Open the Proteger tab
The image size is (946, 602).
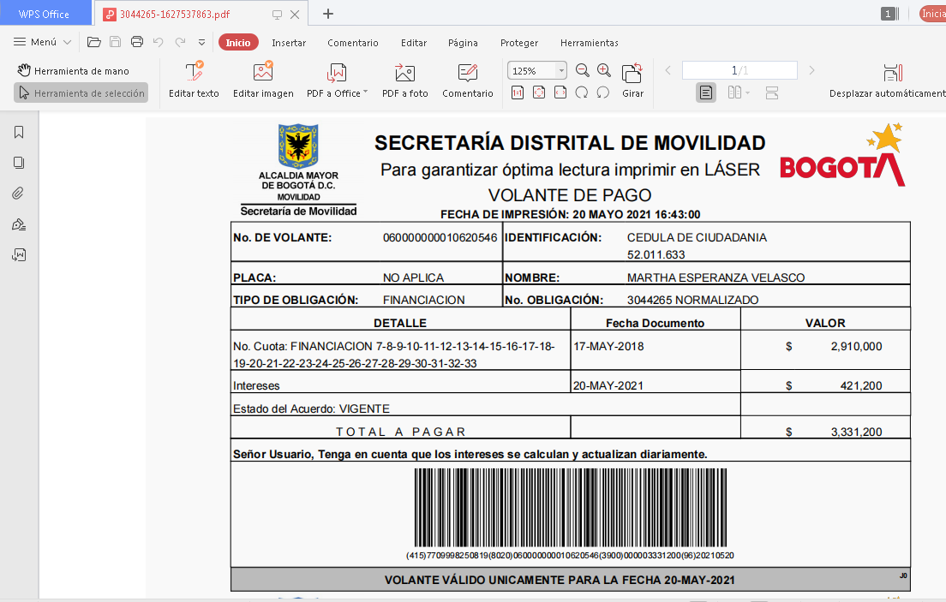pos(519,43)
